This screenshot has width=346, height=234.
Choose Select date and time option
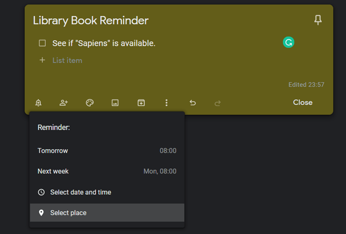click(x=107, y=192)
